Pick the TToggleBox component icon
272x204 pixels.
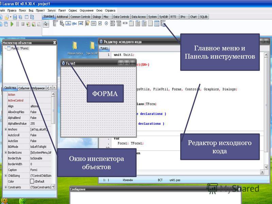pyautogui.click(x=93, y=23)
